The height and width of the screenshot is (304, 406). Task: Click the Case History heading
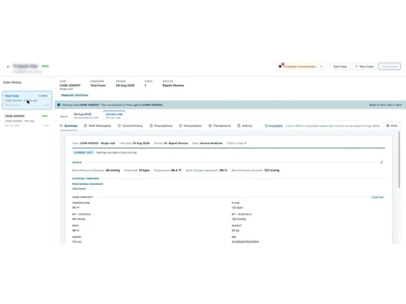(x=12, y=83)
